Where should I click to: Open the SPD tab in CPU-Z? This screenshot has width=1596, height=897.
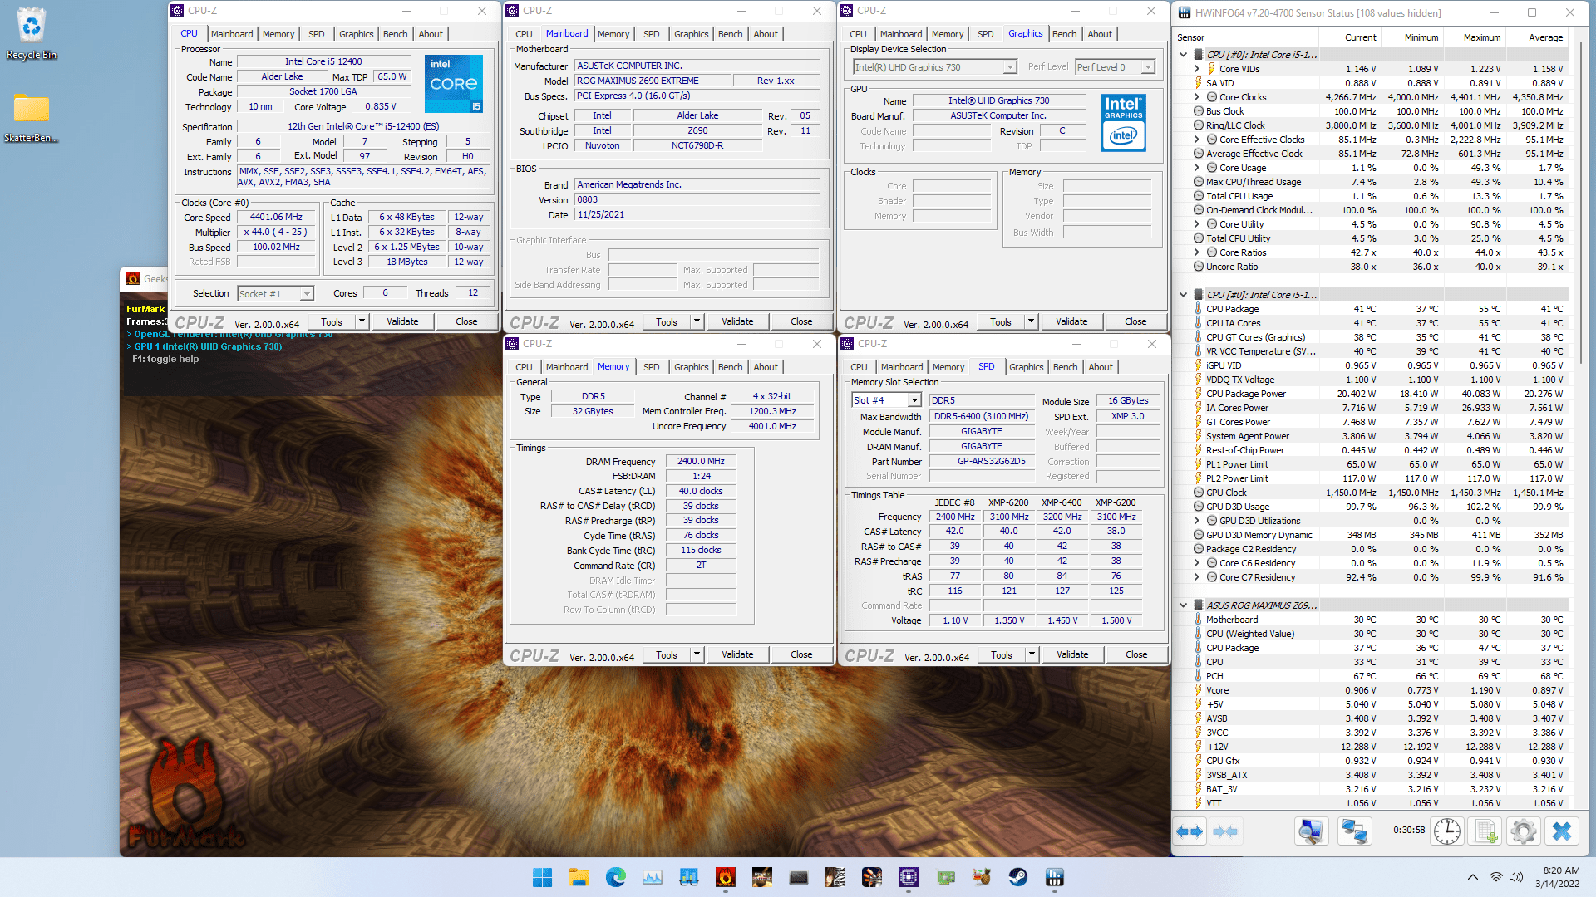tap(317, 34)
